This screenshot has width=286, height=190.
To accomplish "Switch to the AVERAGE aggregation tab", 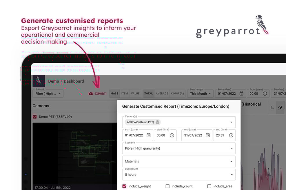I will [x=162, y=94].
